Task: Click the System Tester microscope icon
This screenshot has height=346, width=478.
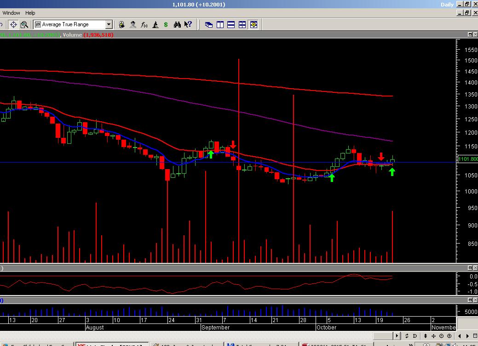Action: click(x=155, y=24)
